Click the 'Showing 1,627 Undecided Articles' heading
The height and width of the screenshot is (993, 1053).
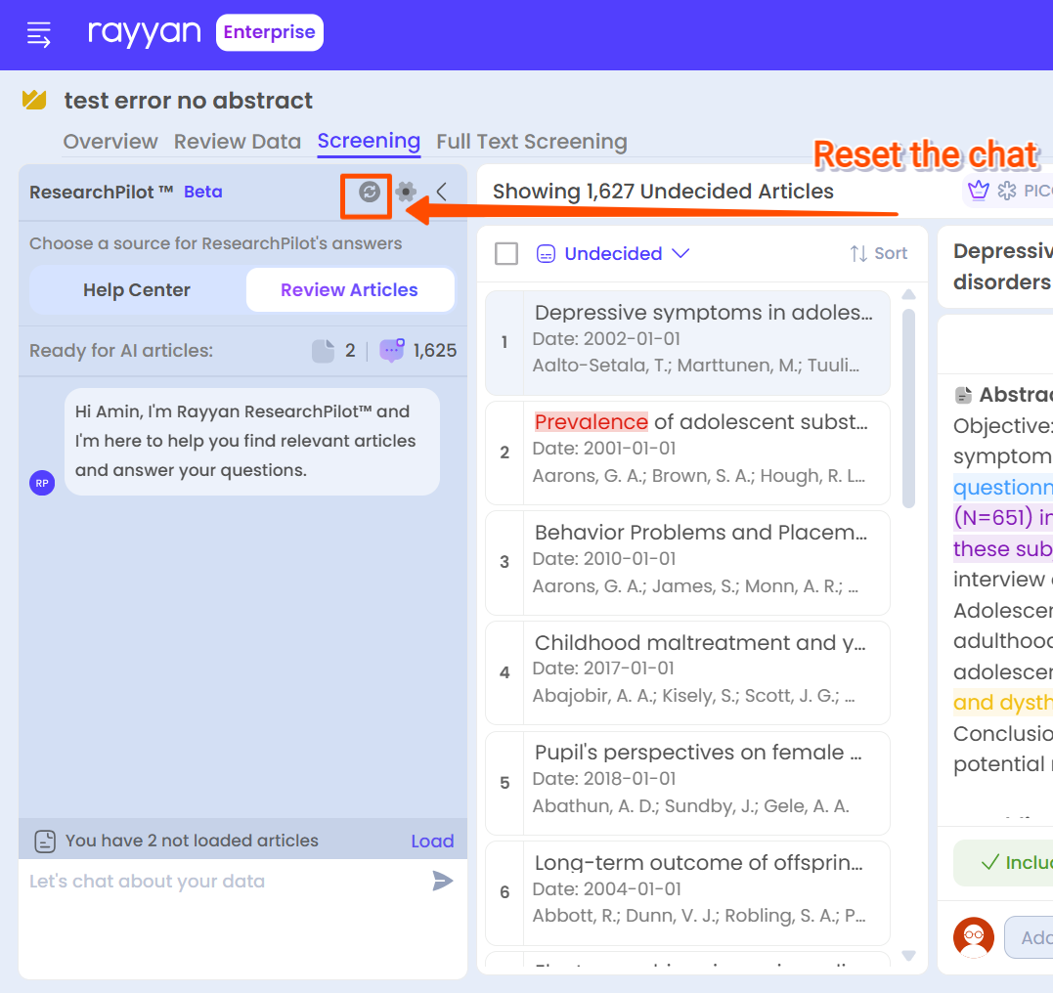tap(663, 192)
